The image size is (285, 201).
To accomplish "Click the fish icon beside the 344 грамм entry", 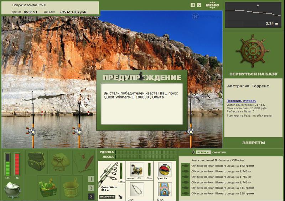I will coord(185,188).
